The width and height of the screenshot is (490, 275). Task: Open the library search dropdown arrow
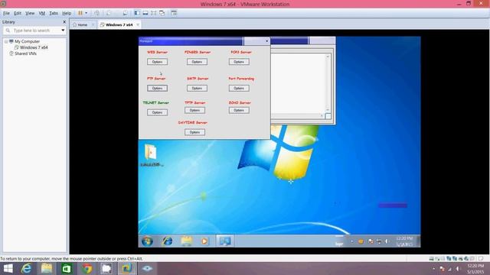point(63,31)
